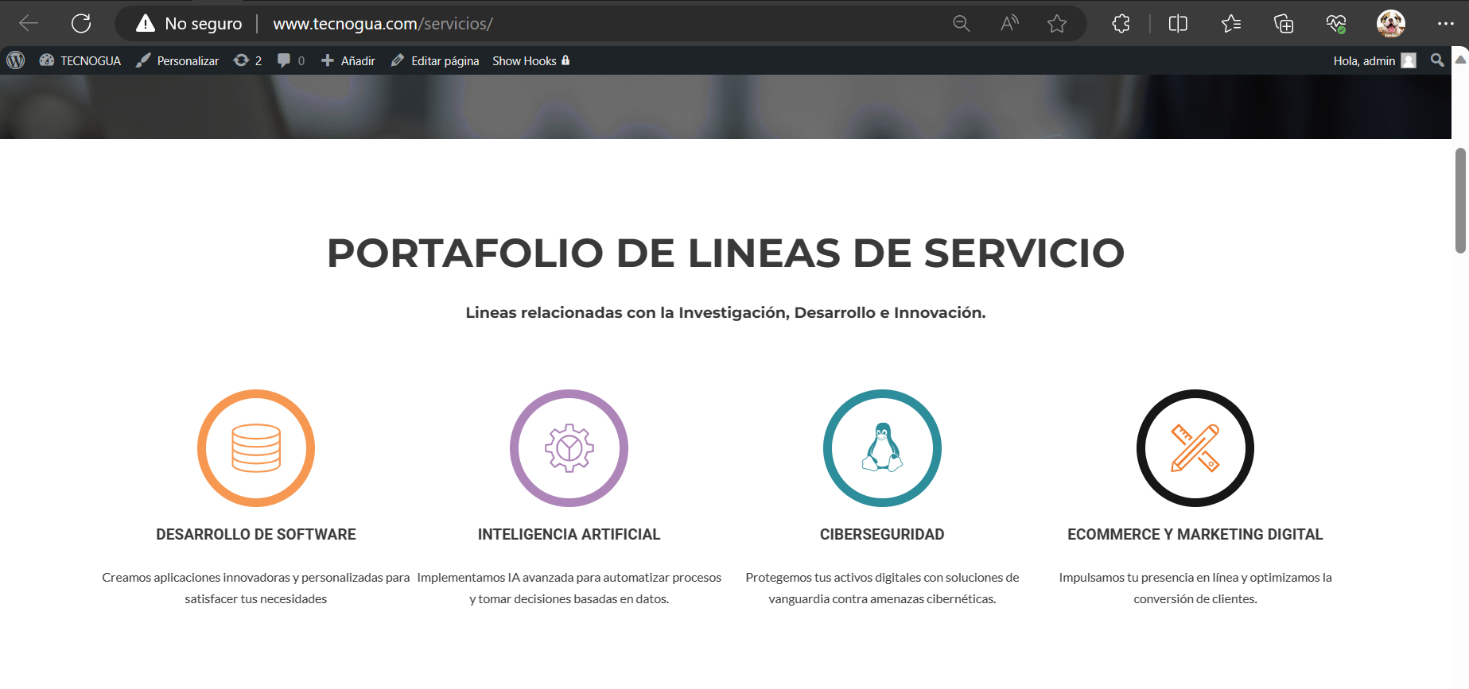Open Browser essentials heart icon
The width and height of the screenshot is (1469, 689).
1336,24
